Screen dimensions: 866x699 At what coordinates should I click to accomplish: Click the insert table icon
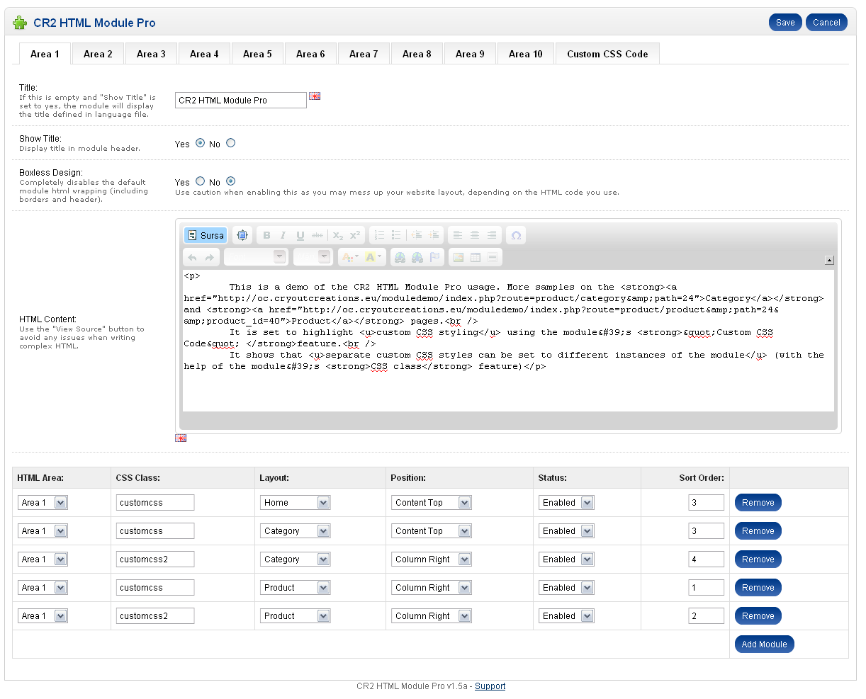[476, 257]
